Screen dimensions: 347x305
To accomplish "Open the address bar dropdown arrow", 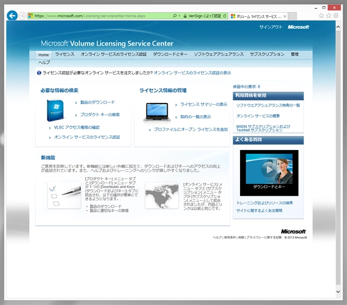I will point(179,16).
